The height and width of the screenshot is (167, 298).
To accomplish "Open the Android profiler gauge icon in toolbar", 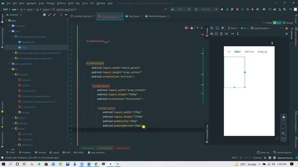I will pos(247,9).
